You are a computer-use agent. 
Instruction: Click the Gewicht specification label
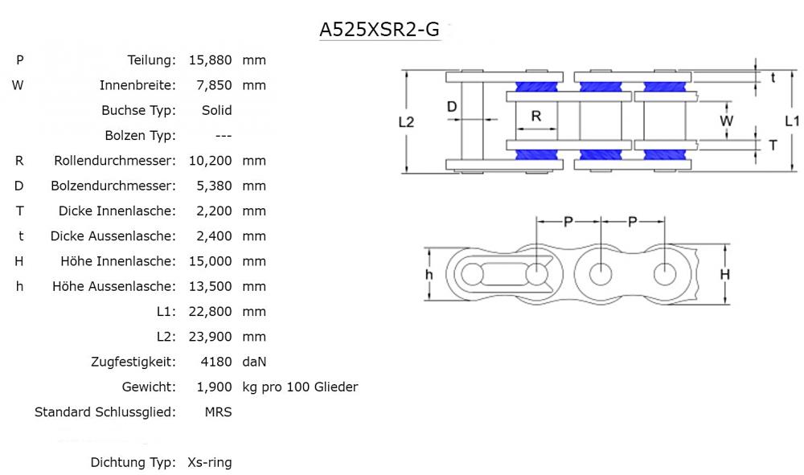coord(149,387)
